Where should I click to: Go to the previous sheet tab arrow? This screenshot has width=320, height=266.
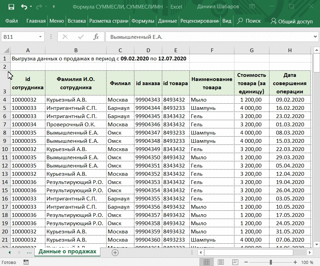point(10,253)
